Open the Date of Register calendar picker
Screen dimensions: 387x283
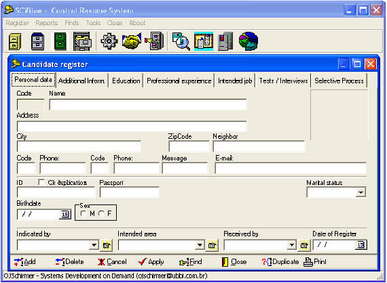(361, 244)
